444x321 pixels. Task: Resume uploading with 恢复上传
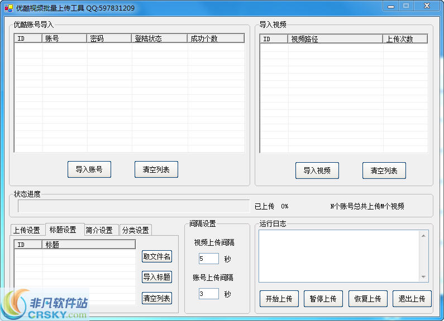pyautogui.click(x=368, y=299)
